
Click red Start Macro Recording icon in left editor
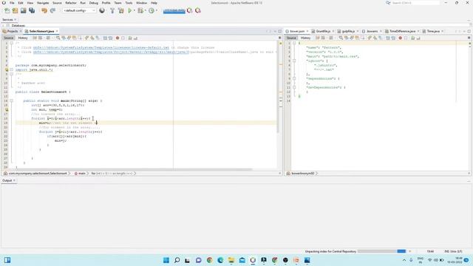[x=118, y=38]
